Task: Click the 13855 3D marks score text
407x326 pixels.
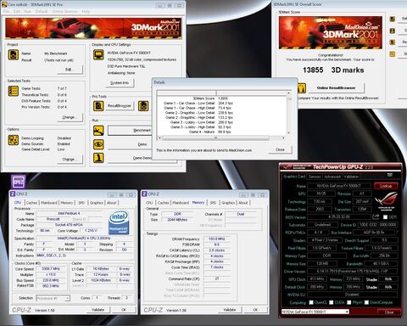Action: [x=333, y=70]
